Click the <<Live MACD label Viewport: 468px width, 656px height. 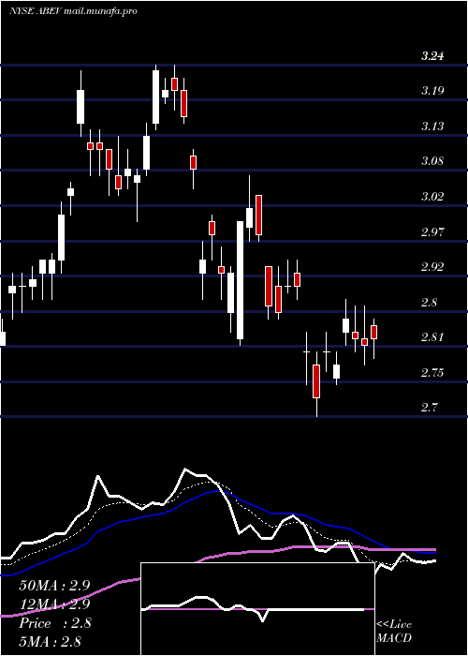coord(394,632)
